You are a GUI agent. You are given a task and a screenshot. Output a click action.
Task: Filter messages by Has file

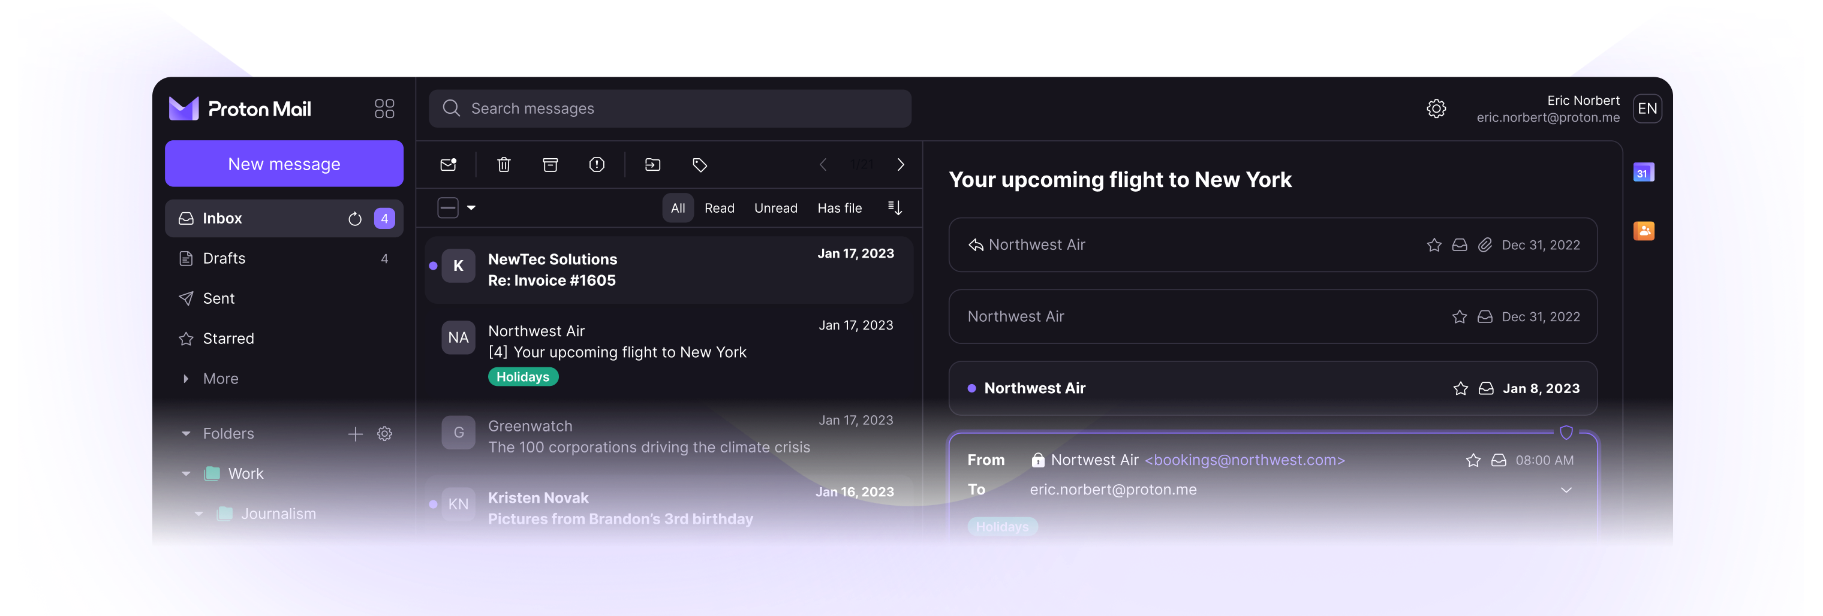[838, 208]
